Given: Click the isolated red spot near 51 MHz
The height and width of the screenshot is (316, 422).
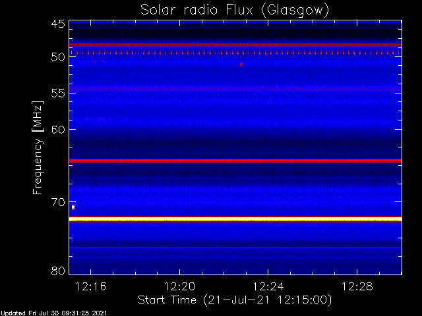Looking at the screenshot, I should [x=241, y=65].
